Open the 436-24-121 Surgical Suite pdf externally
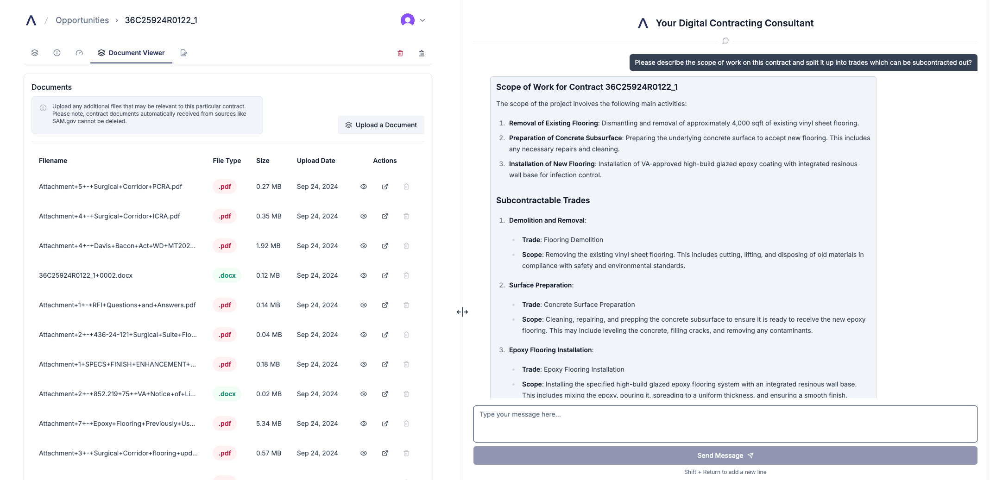The height and width of the screenshot is (480, 990). coord(385,335)
